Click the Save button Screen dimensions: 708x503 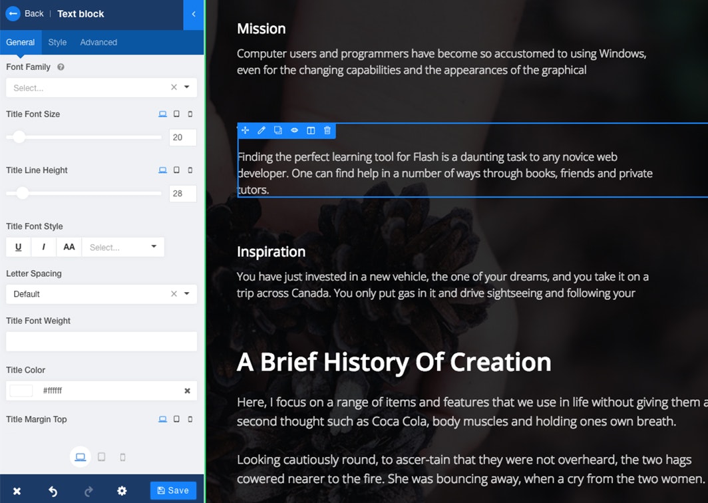pyautogui.click(x=173, y=490)
